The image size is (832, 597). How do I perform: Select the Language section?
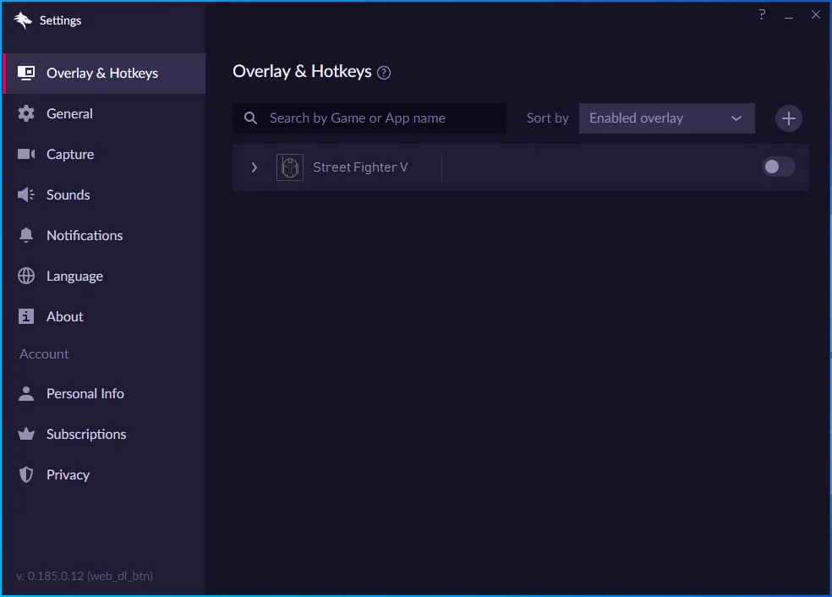(104, 276)
